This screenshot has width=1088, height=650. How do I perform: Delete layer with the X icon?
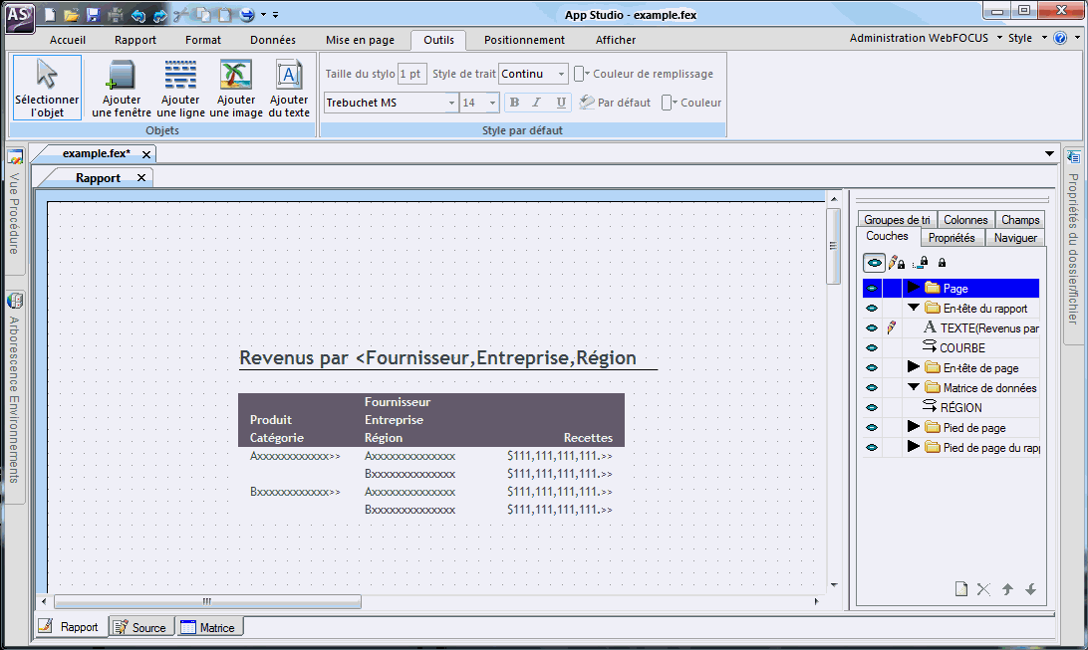click(984, 589)
